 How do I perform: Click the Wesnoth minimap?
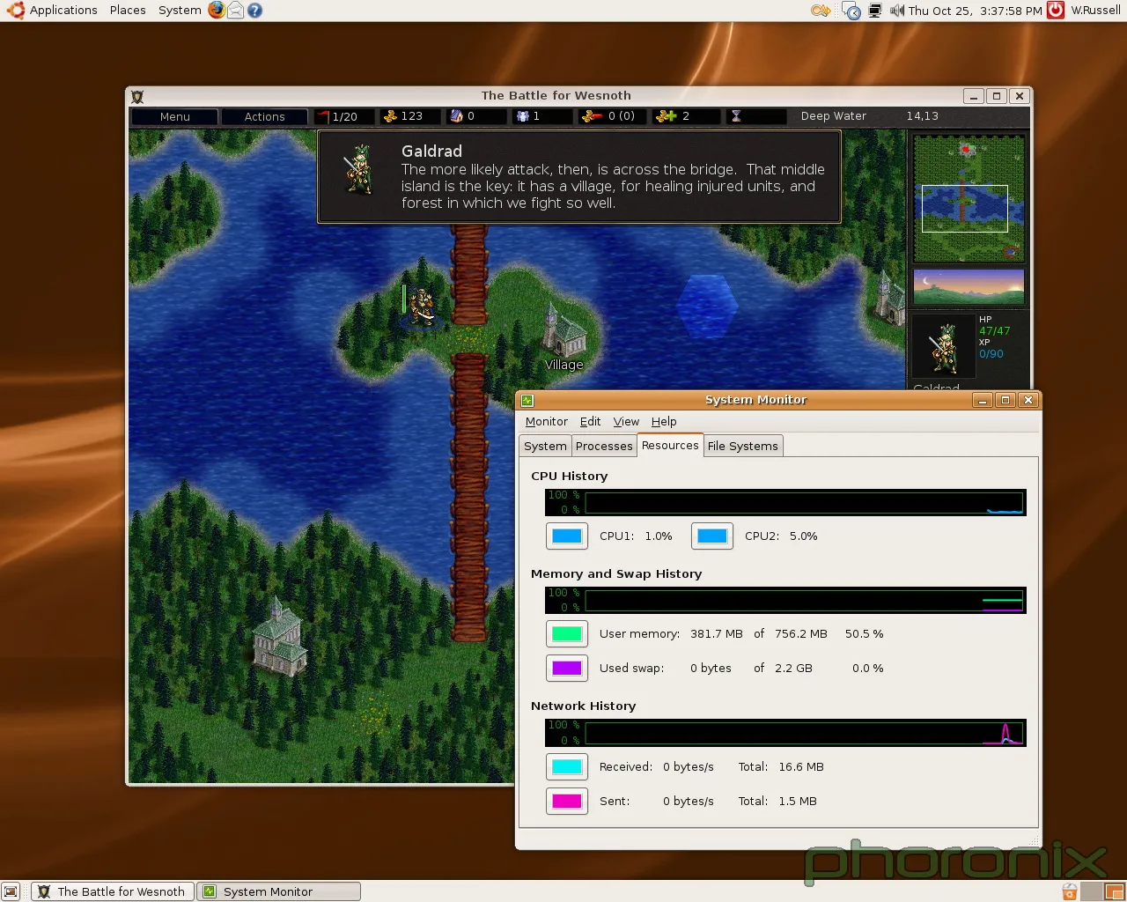tap(969, 198)
